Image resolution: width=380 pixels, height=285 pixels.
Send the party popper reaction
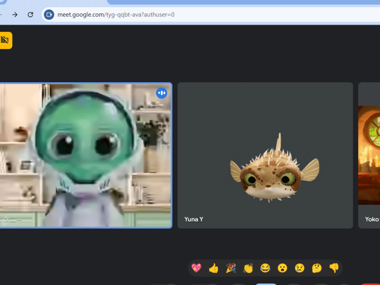(x=231, y=268)
